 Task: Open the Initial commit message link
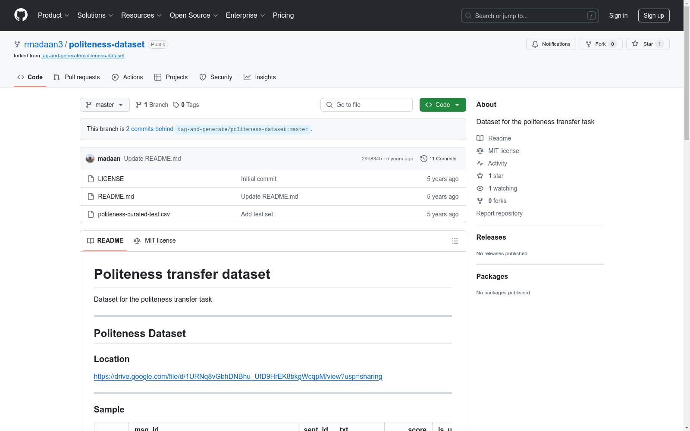point(259,179)
